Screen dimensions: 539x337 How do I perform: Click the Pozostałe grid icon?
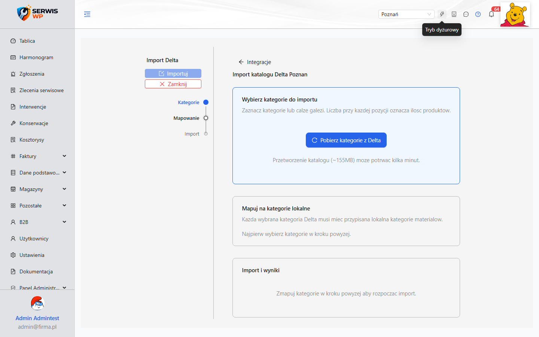point(13,206)
